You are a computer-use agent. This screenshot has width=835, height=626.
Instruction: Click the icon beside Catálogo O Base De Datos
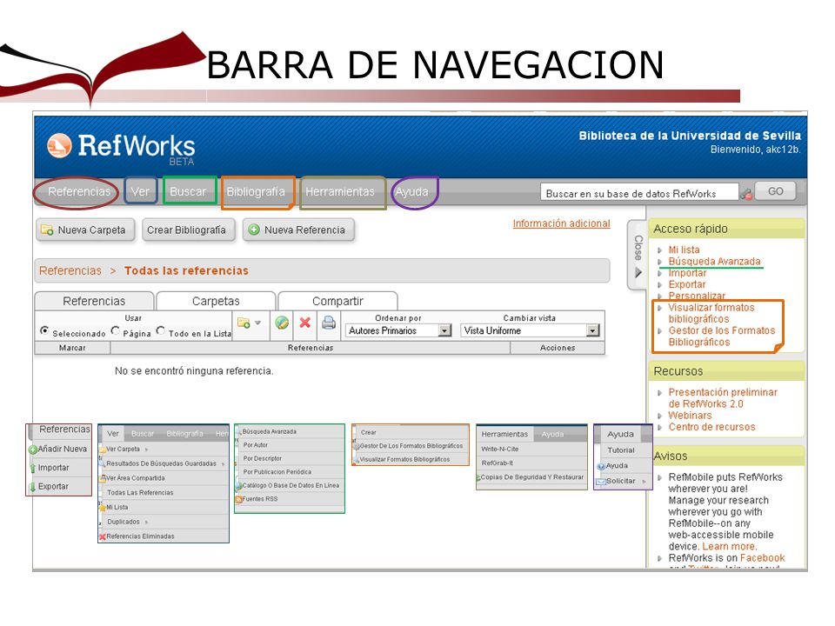coord(239,485)
